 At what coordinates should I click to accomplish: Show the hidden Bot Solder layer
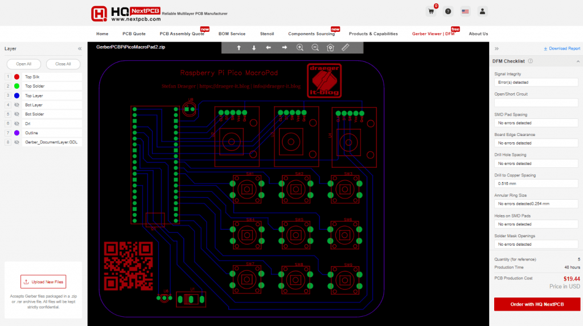[x=17, y=114]
